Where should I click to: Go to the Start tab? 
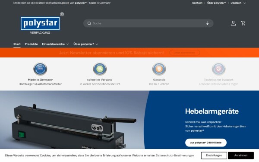click(x=17, y=44)
